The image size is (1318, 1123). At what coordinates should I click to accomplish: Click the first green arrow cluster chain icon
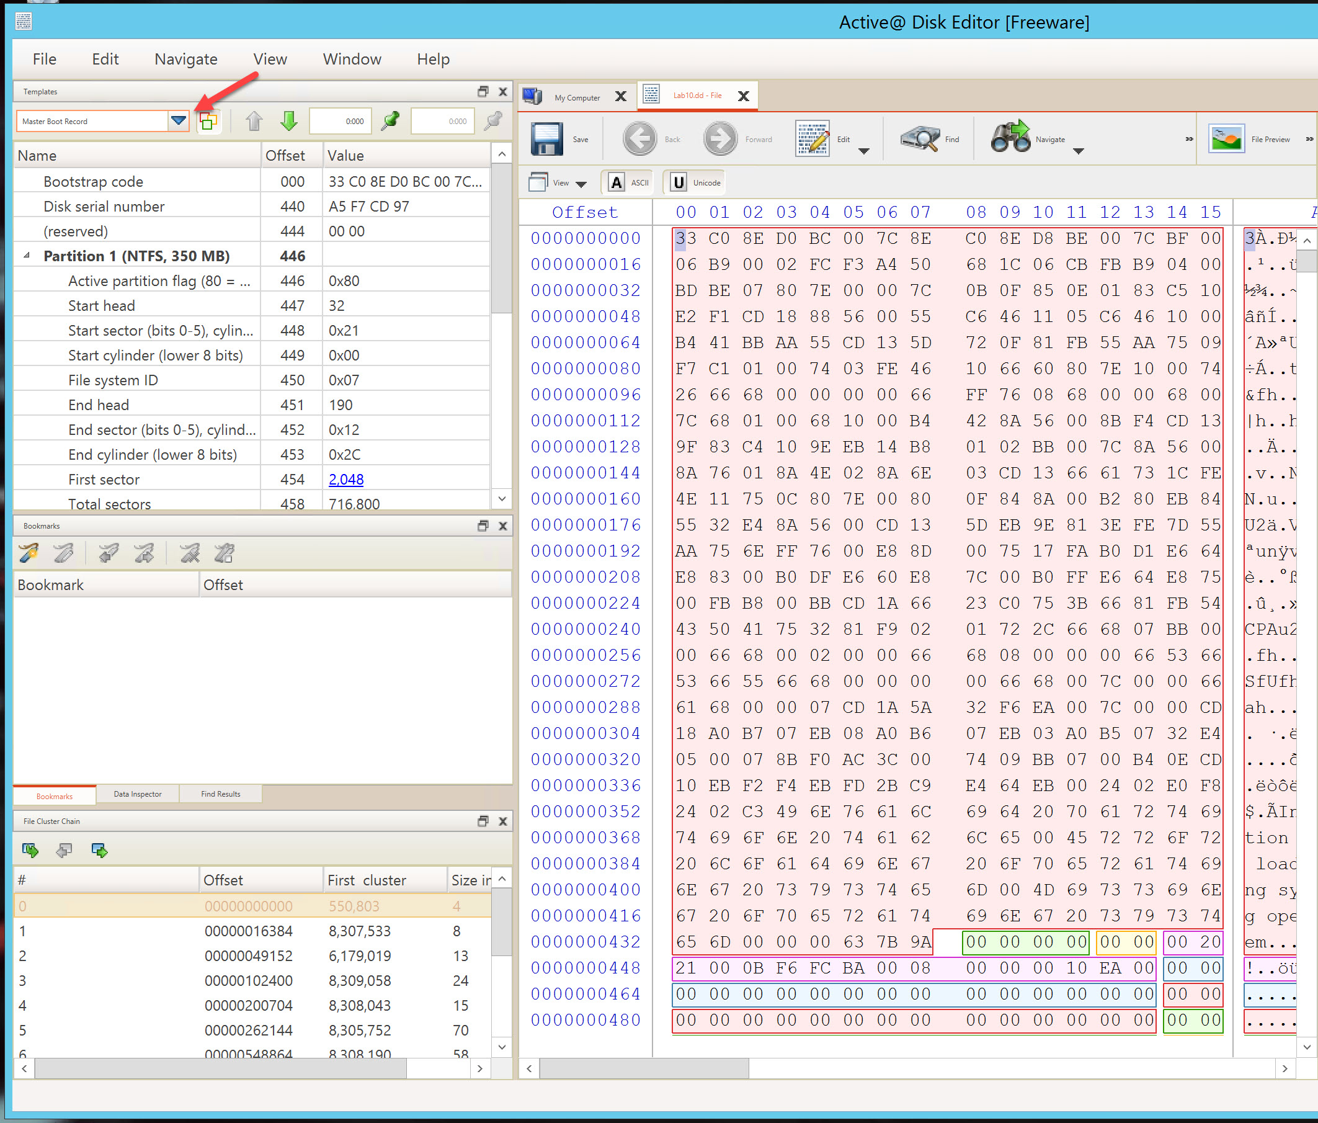30,850
